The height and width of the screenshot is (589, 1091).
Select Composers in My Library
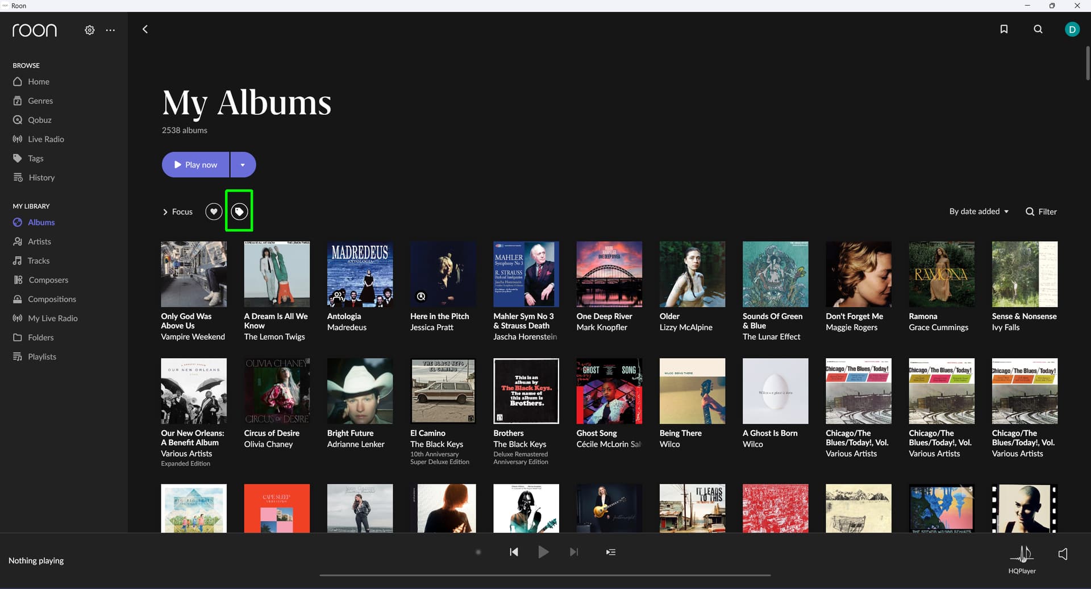41,280
